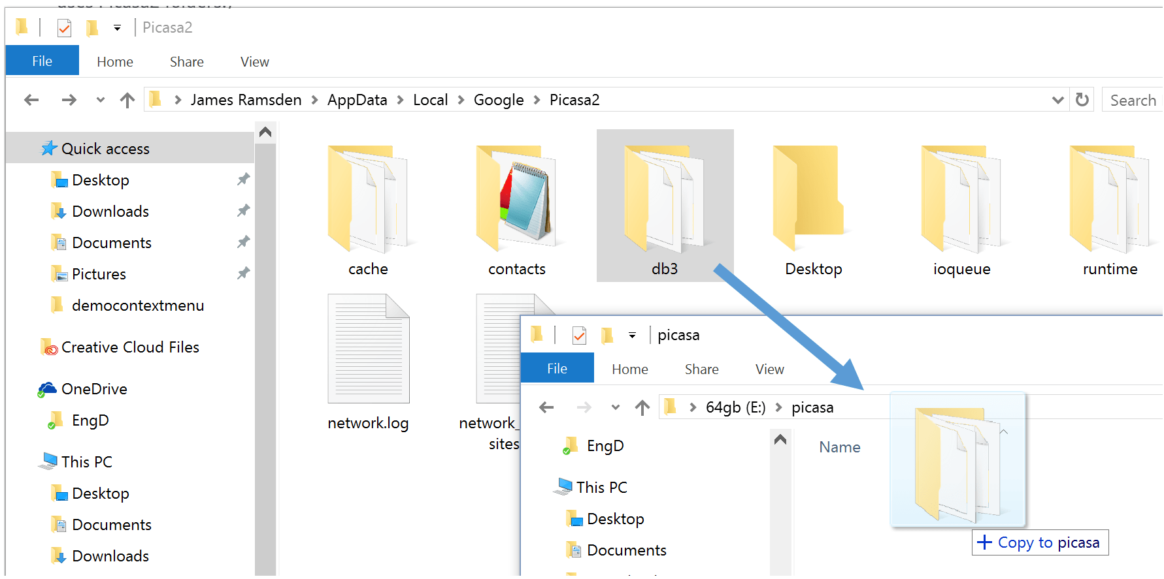Open recent locations dropdown in picasa window

tap(615, 407)
